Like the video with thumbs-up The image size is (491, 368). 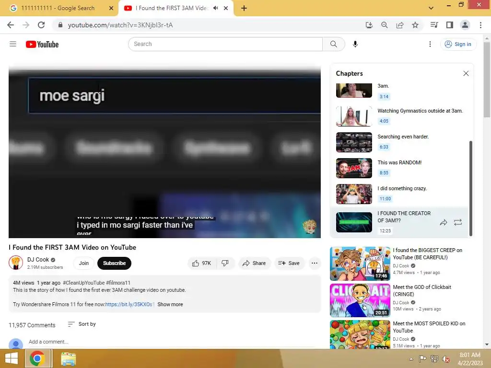click(x=202, y=263)
